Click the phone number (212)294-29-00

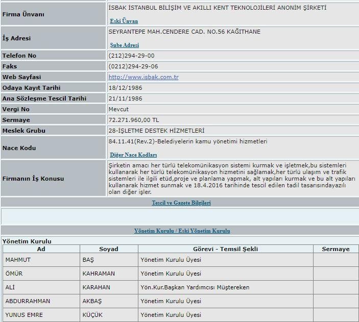tap(132, 55)
